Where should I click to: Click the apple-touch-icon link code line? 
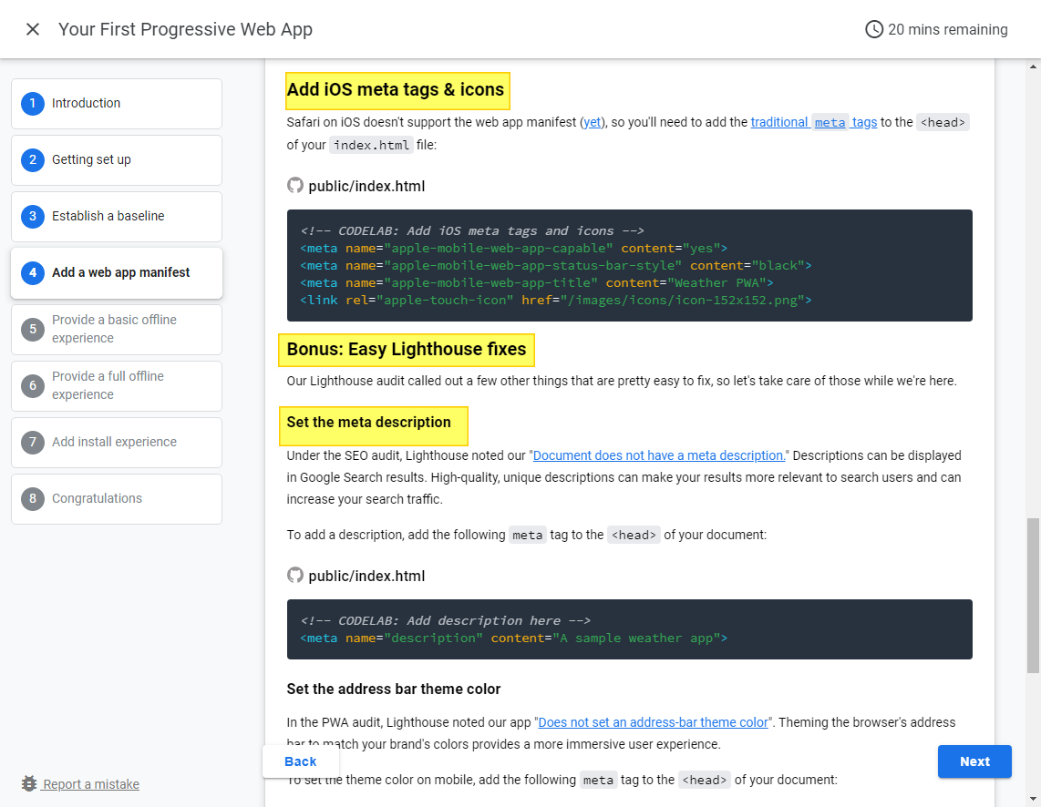click(x=556, y=300)
